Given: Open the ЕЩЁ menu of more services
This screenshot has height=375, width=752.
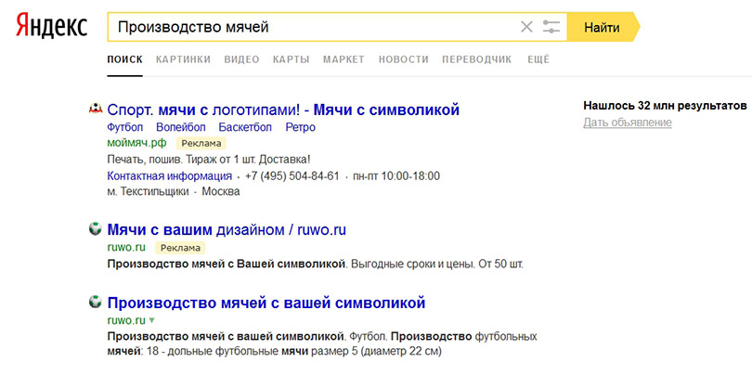Looking at the screenshot, I should 538,59.
